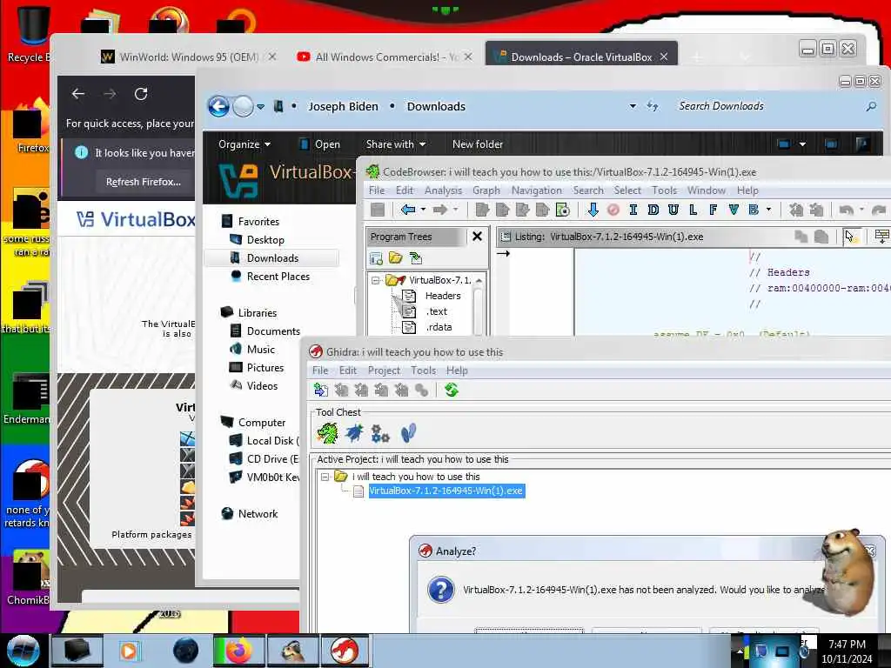Open the recent locations dropdown beside Explorer back button
Viewport: 891px width, 668px height.
click(260, 106)
